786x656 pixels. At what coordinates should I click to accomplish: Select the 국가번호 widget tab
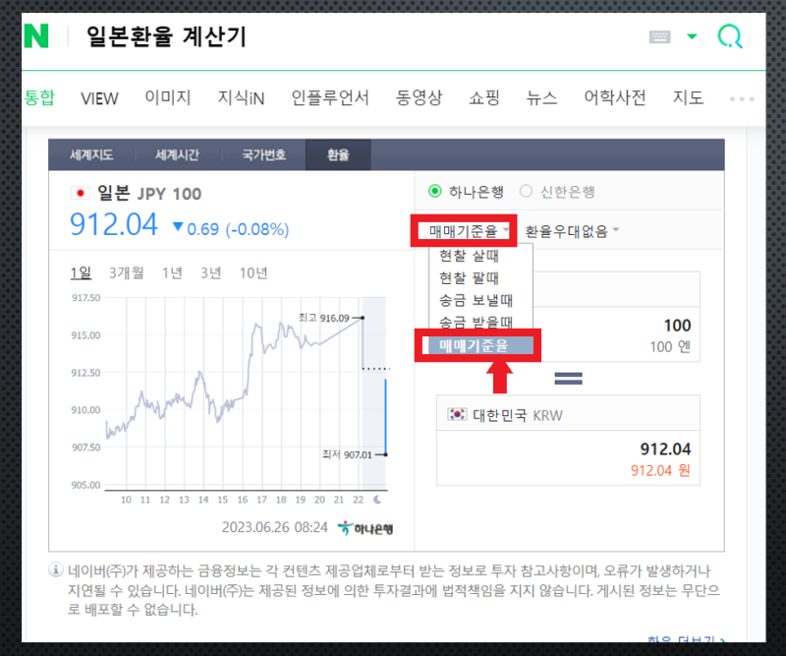tap(263, 154)
